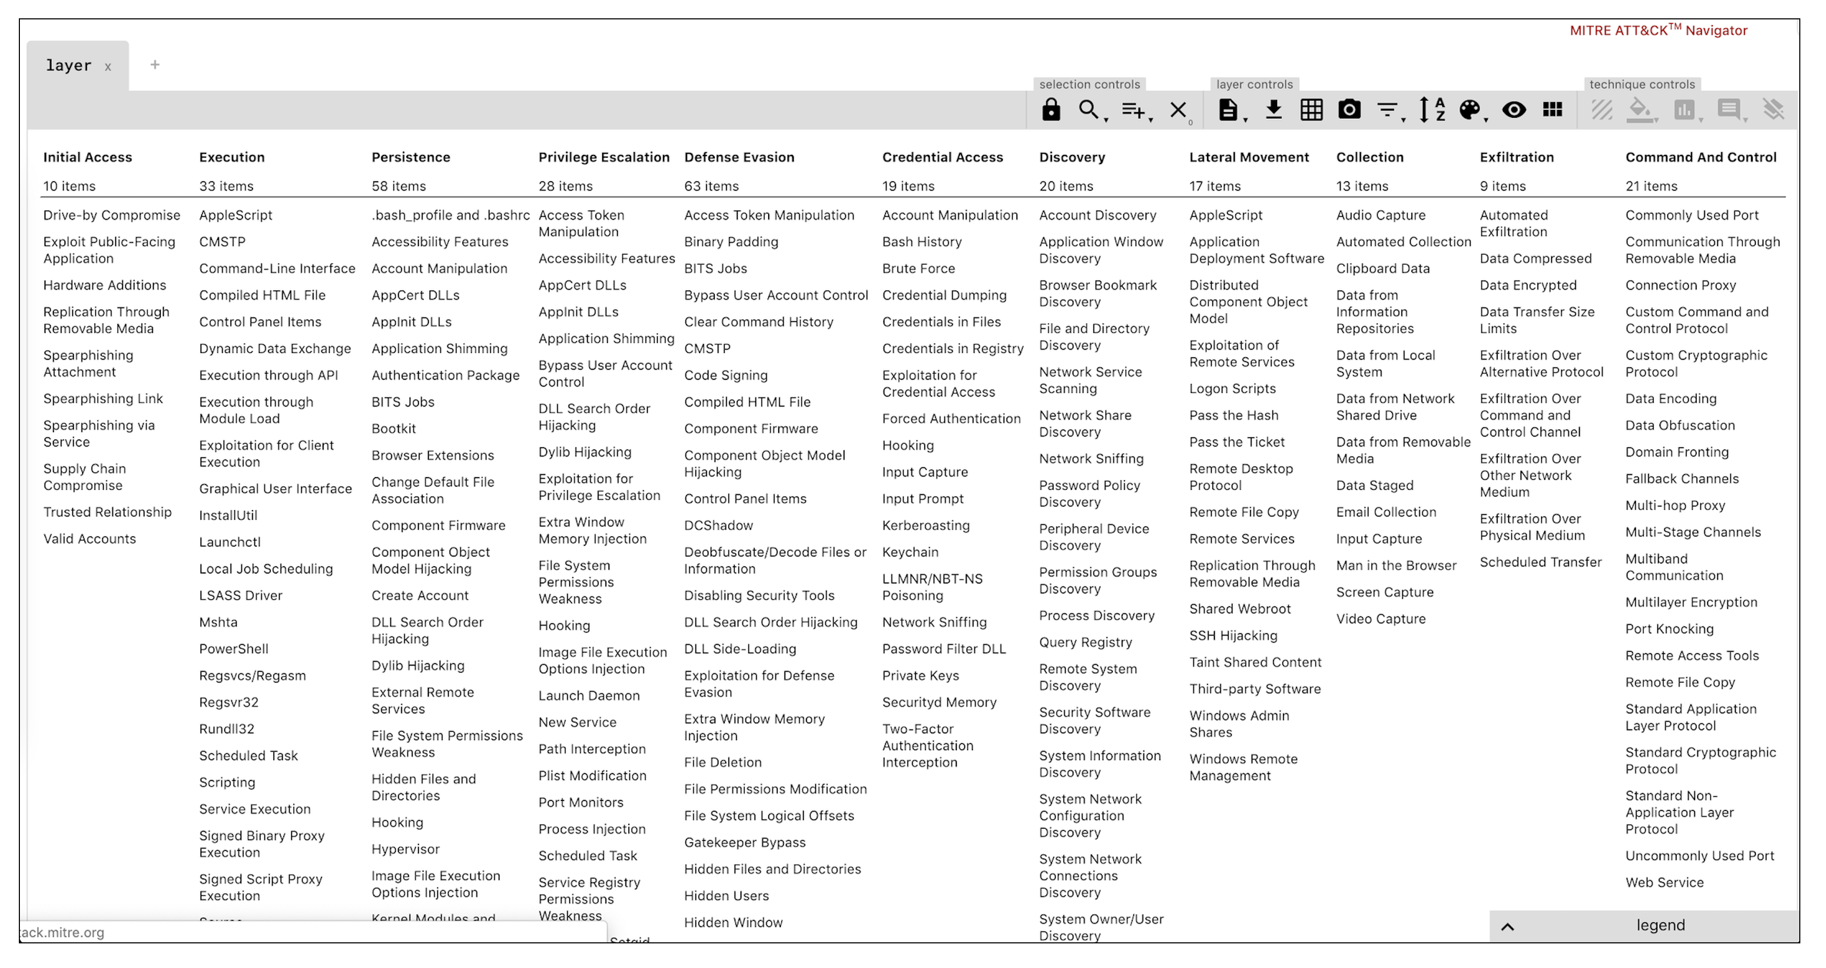This screenshot has width=1826, height=968.
Task: Open the multi-select list-plus dropdown
Action: pos(1136,111)
